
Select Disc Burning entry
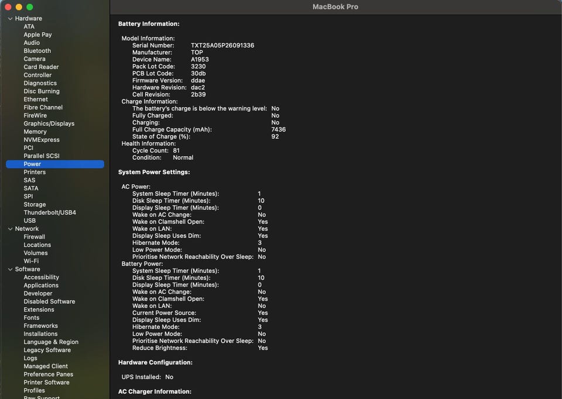(x=42, y=91)
